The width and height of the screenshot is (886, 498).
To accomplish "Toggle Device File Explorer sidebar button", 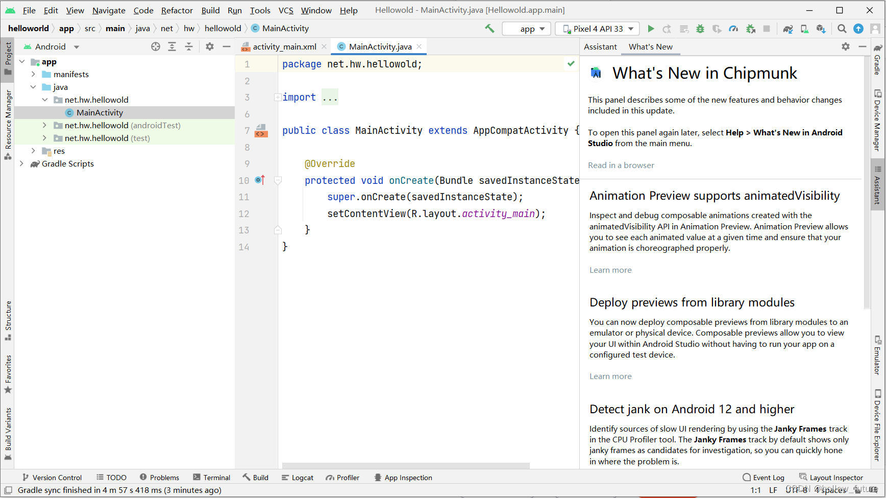I will click(x=878, y=425).
